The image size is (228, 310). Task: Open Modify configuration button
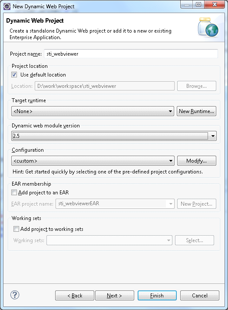click(197, 161)
